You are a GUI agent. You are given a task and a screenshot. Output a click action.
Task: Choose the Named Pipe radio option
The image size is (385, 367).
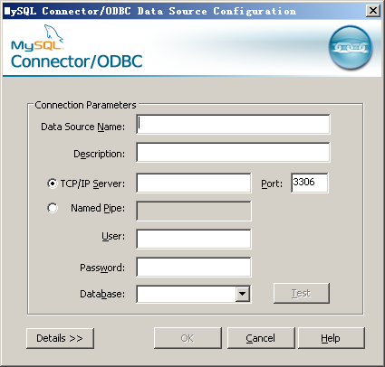click(x=53, y=208)
